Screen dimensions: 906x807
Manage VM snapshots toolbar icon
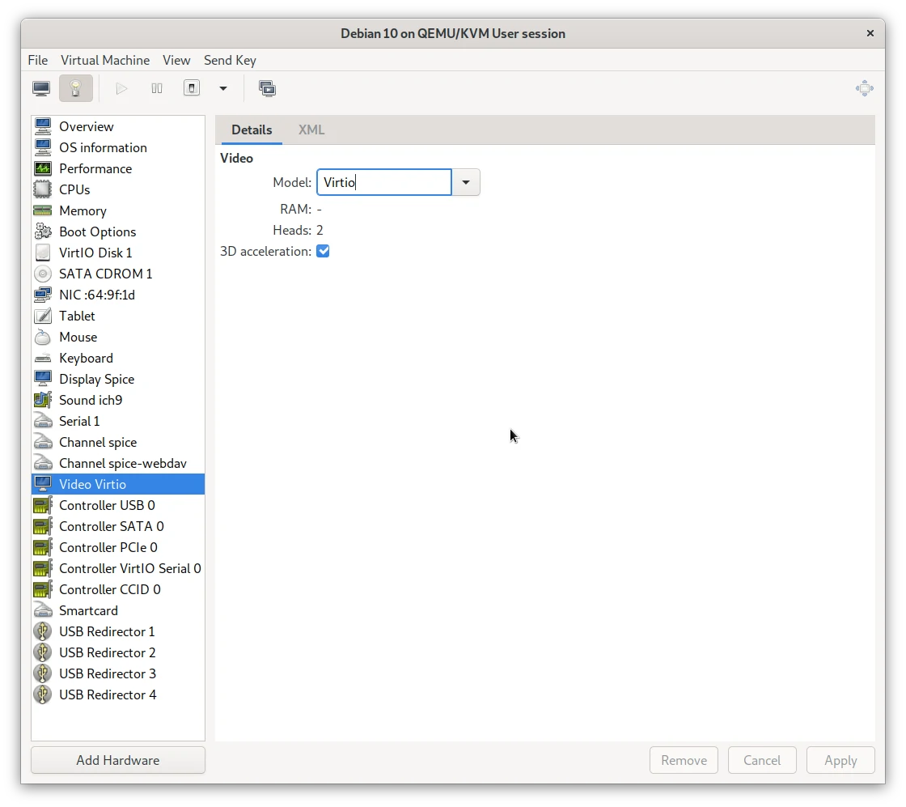click(x=267, y=88)
